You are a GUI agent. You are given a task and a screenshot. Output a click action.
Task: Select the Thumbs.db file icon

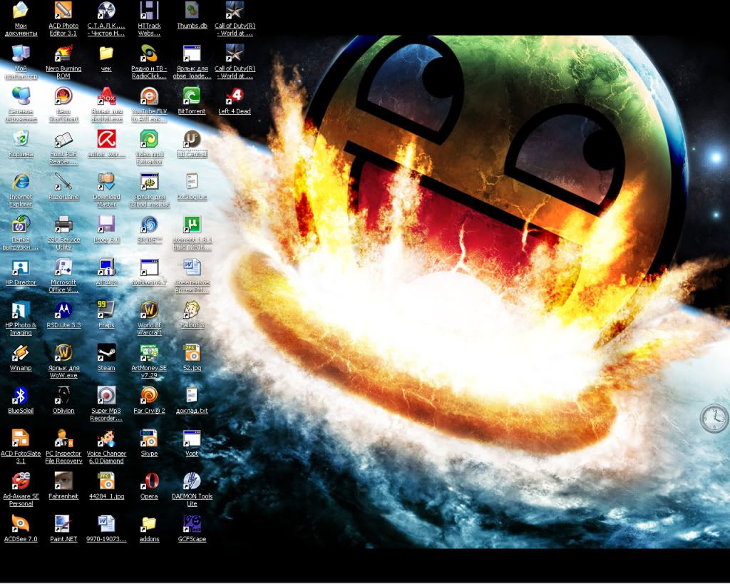click(x=192, y=10)
